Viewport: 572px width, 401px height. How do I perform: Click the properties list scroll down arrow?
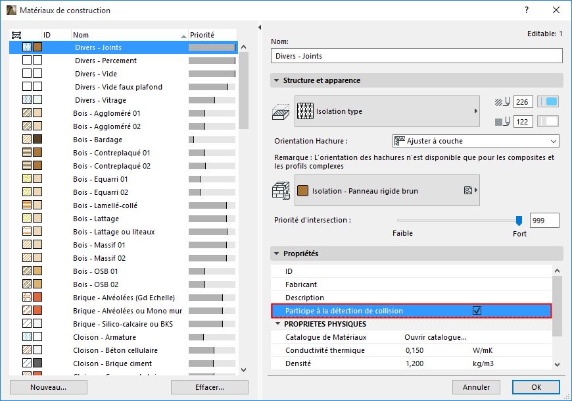pyautogui.click(x=557, y=364)
